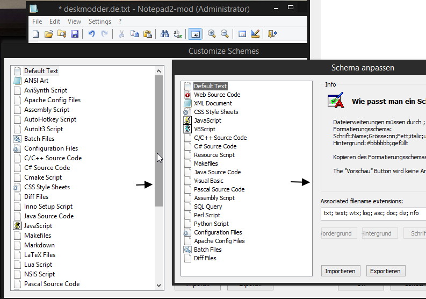The width and height of the screenshot is (426, 299).
Task: Click the Copy toolbar icon
Action: pos(134,34)
